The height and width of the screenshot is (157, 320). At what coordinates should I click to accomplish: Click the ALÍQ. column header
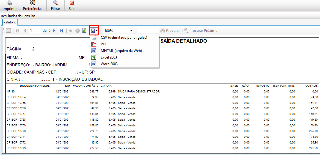point(246,86)
